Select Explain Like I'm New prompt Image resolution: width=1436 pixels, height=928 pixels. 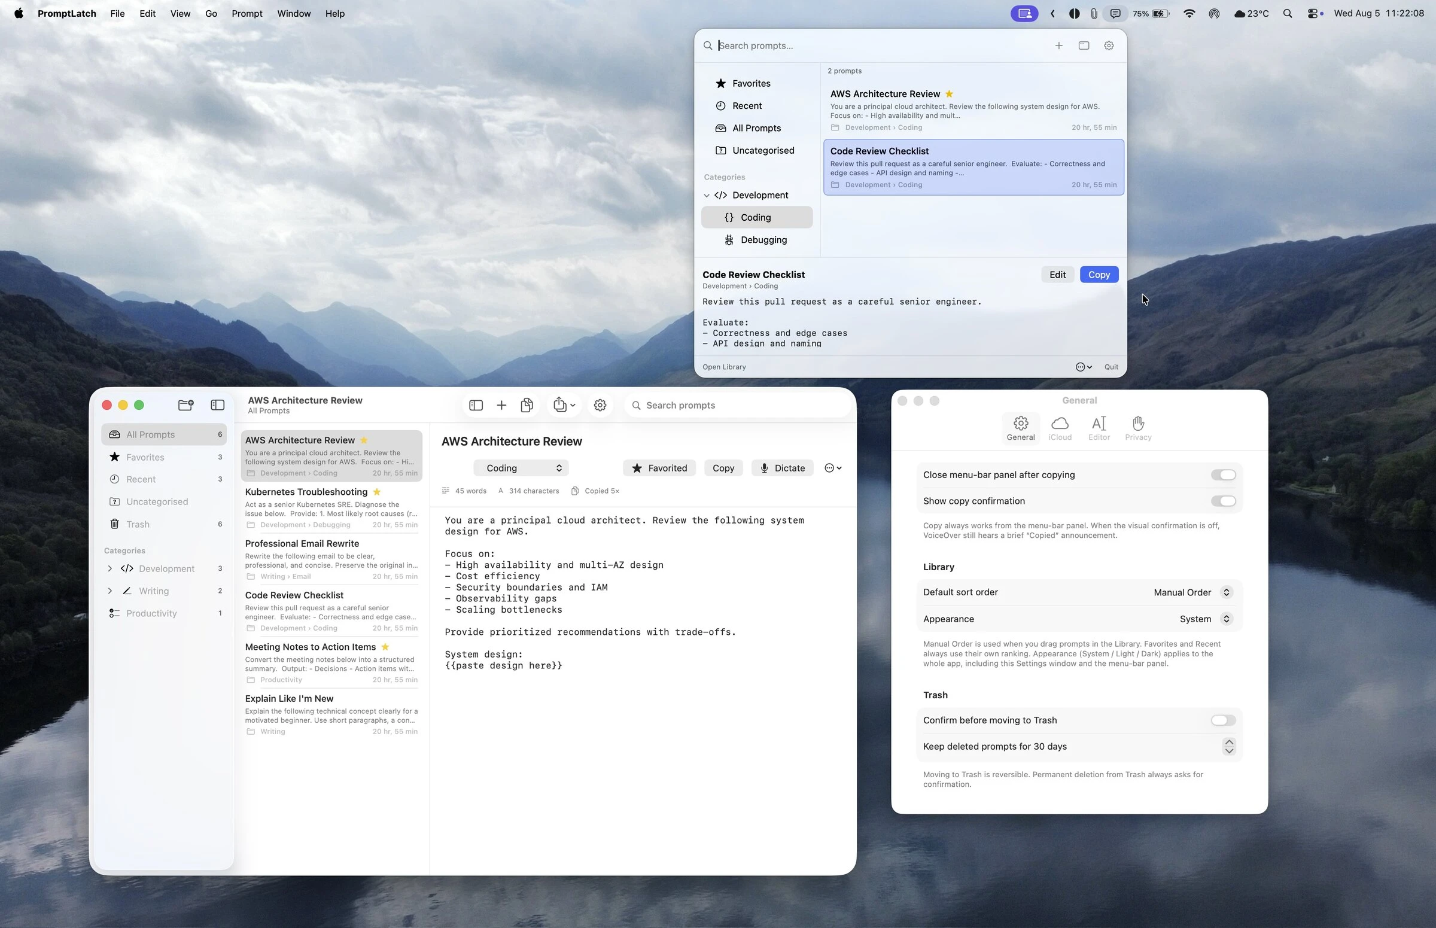coord(331,714)
